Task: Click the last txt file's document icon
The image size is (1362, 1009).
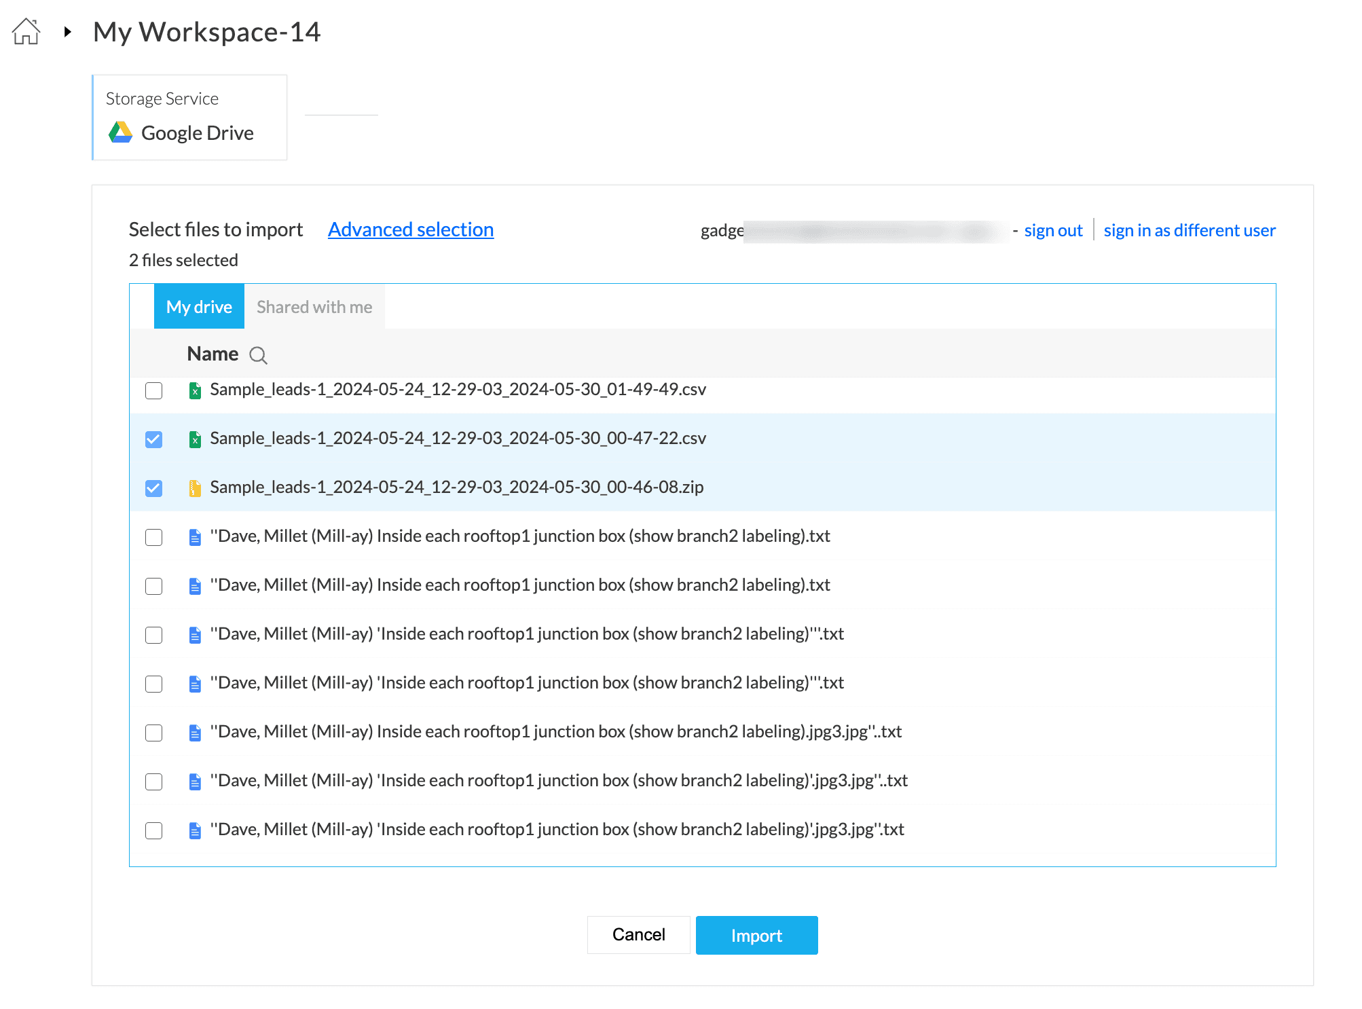Action: click(195, 830)
